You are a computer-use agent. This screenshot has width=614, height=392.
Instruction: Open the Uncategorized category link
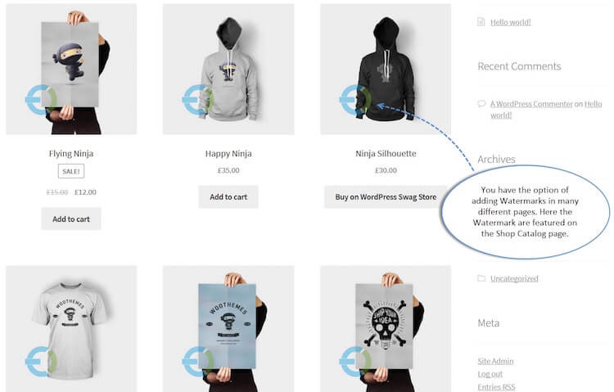(x=514, y=278)
